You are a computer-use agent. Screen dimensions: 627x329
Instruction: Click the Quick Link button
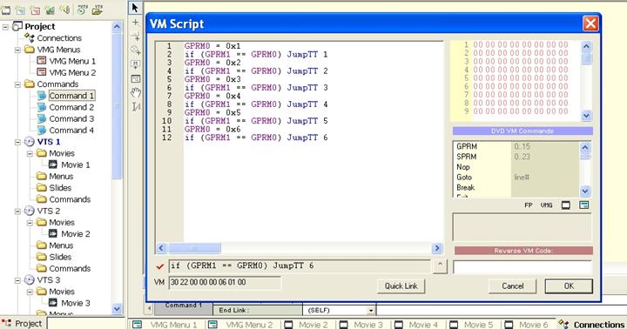pos(401,285)
